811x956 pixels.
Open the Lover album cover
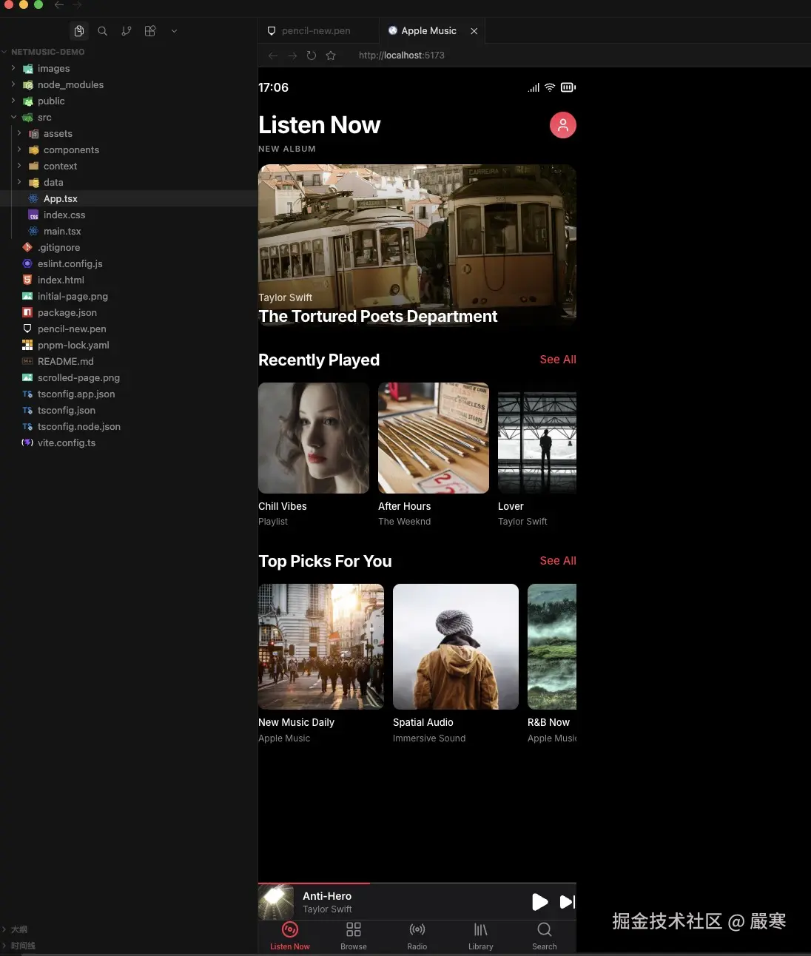tap(537, 438)
